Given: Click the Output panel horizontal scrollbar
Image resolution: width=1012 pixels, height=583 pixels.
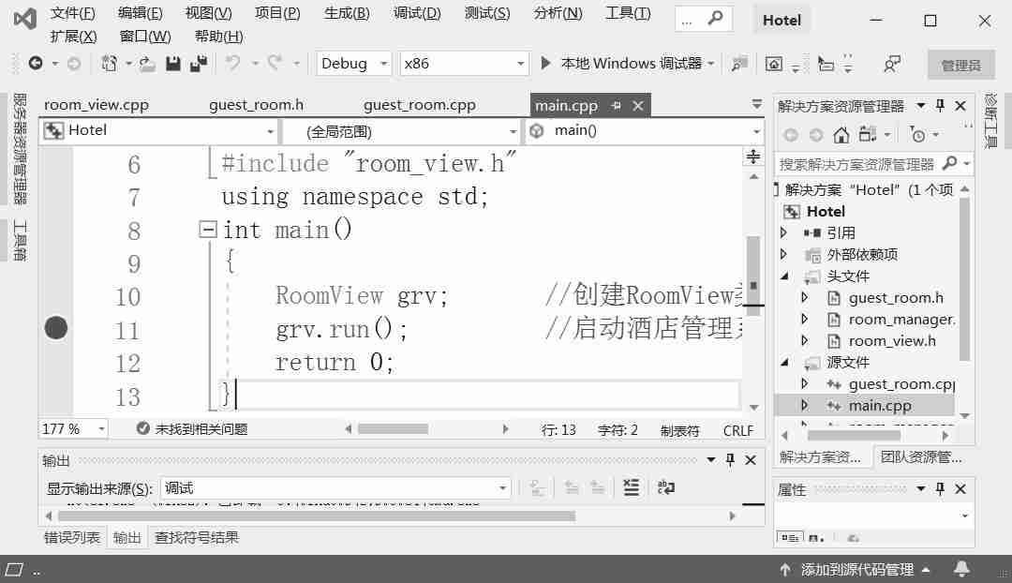Looking at the screenshot, I should [317, 516].
